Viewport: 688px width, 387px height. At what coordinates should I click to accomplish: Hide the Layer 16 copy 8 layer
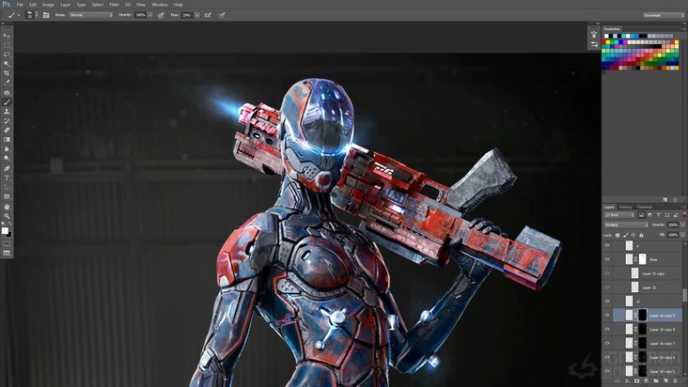pos(607,329)
